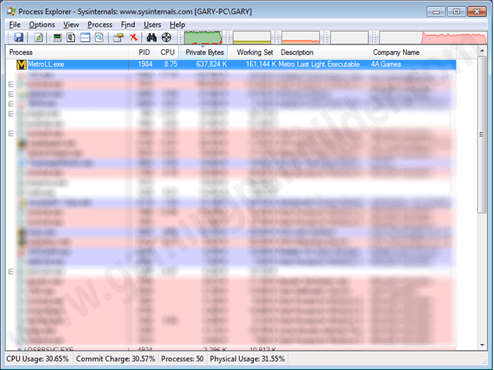Collapse the lowest tree minus box in list

[11, 271]
